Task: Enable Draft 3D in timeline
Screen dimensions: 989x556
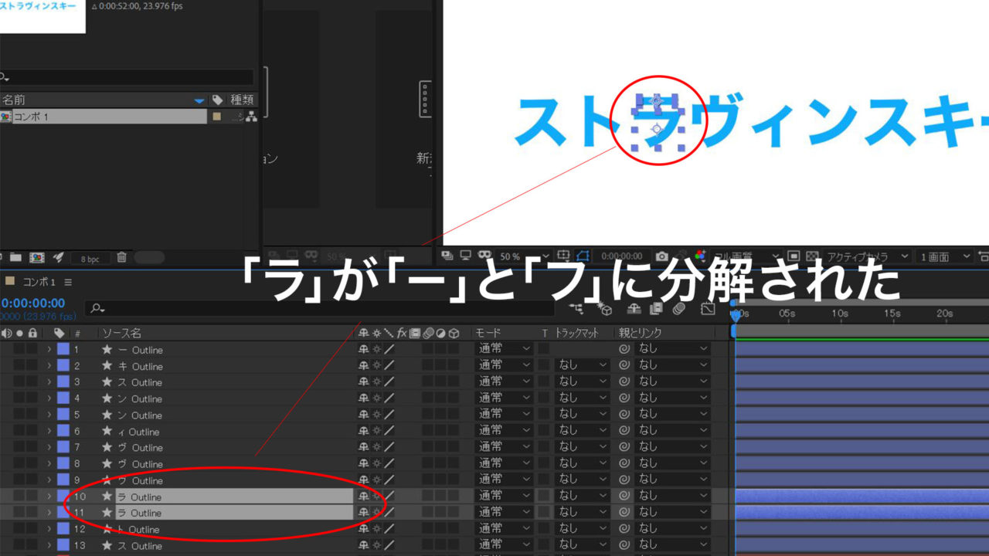Action: pyautogui.click(x=606, y=309)
